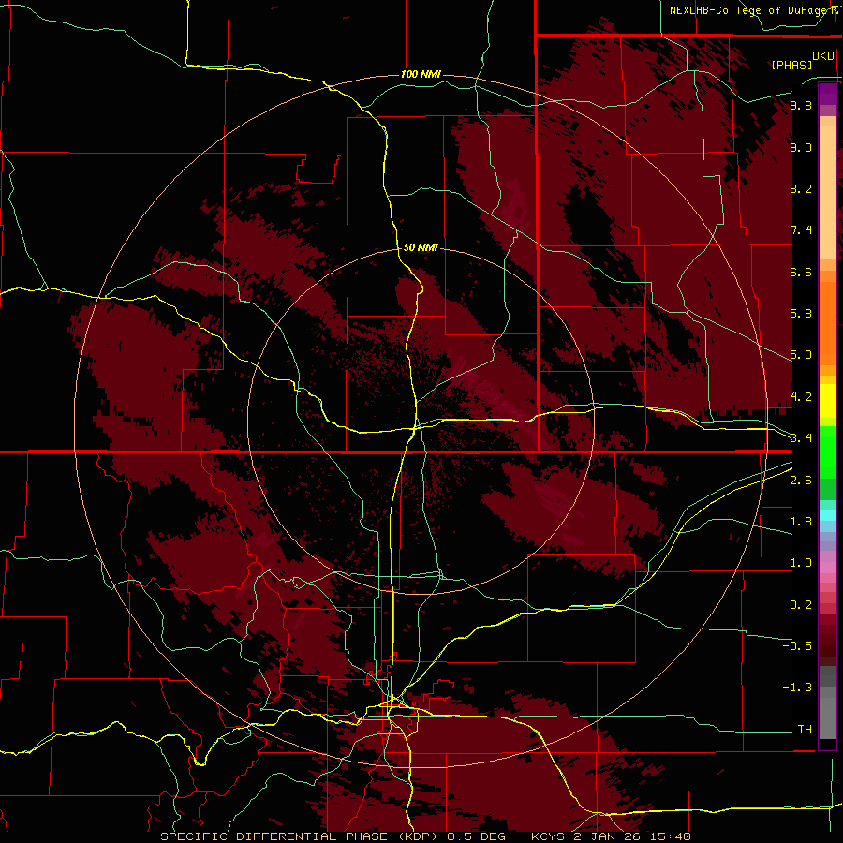Click the 5.0 value on the scale
The image size is (843, 843).
[x=801, y=355]
